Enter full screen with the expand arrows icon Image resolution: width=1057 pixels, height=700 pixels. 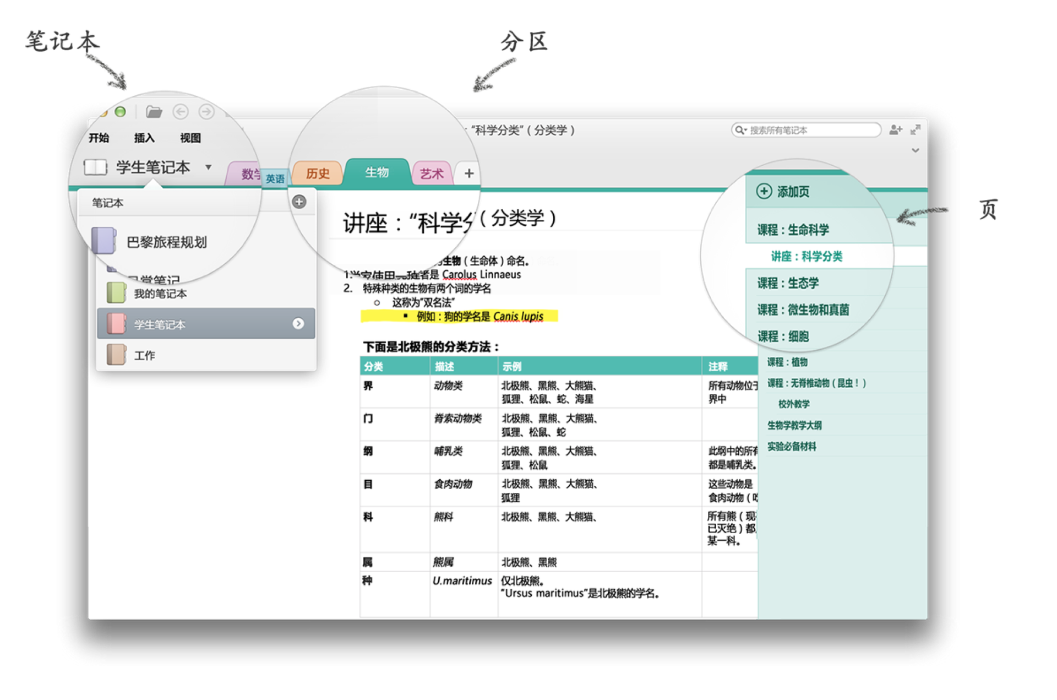pos(916,129)
